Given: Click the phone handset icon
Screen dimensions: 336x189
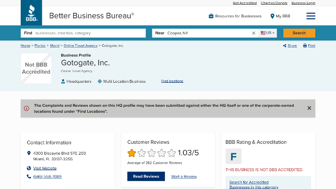Looking at the screenshot, I should [x=29, y=176].
